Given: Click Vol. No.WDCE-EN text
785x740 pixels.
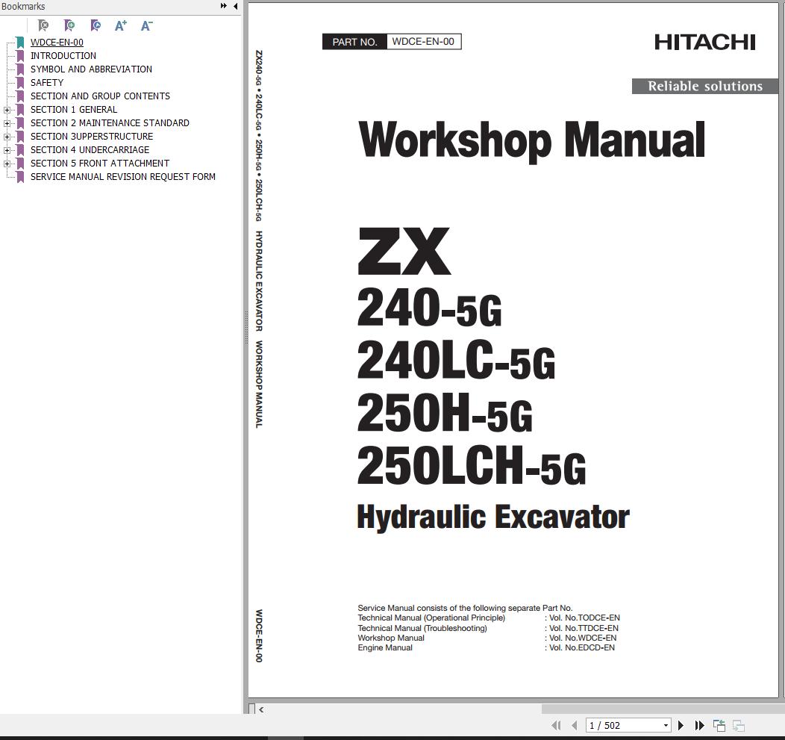Looking at the screenshot, I should coord(583,638).
